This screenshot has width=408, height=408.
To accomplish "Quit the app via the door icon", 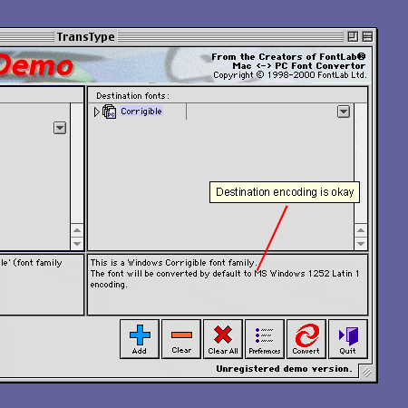I will point(348,339).
